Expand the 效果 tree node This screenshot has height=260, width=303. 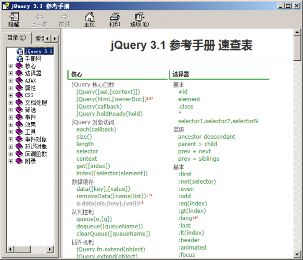point(10,125)
